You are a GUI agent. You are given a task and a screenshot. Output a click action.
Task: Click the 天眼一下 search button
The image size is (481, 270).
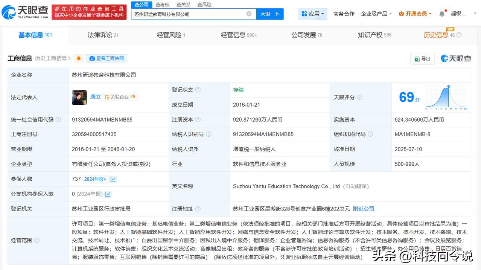[x=270, y=14]
